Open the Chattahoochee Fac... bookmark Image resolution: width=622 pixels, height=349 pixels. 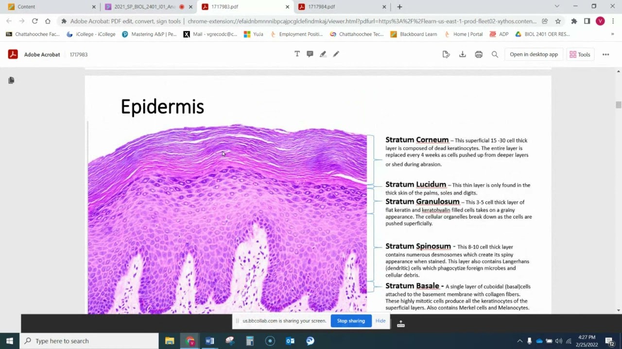(x=33, y=34)
